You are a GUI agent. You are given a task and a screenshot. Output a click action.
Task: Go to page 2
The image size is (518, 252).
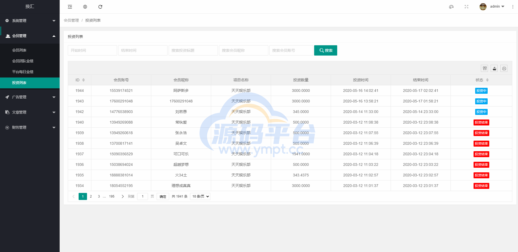pos(91,196)
